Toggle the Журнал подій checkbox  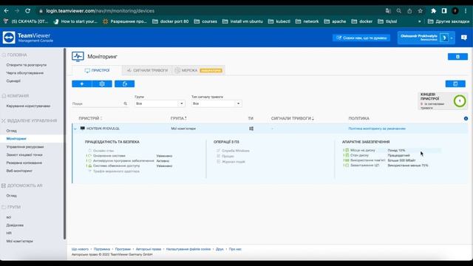pyautogui.click(x=219, y=162)
